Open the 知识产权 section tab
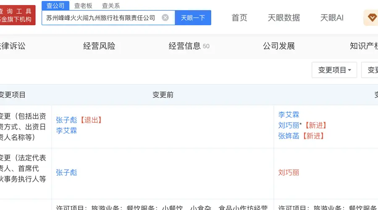Viewport: 378px width, 210px height. pos(364,46)
